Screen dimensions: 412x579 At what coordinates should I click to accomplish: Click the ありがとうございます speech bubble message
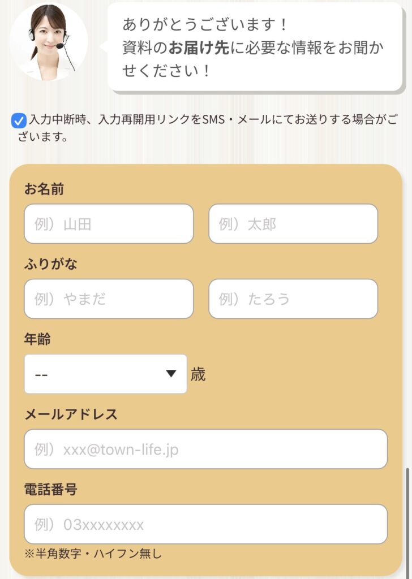tap(254, 48)
